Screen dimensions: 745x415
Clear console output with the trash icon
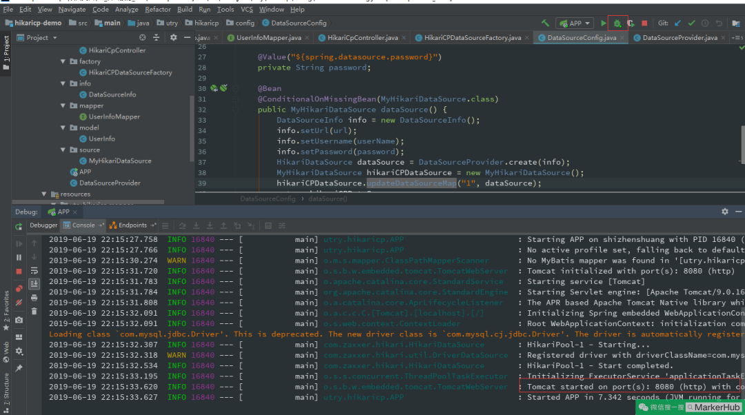pos(34,312)
